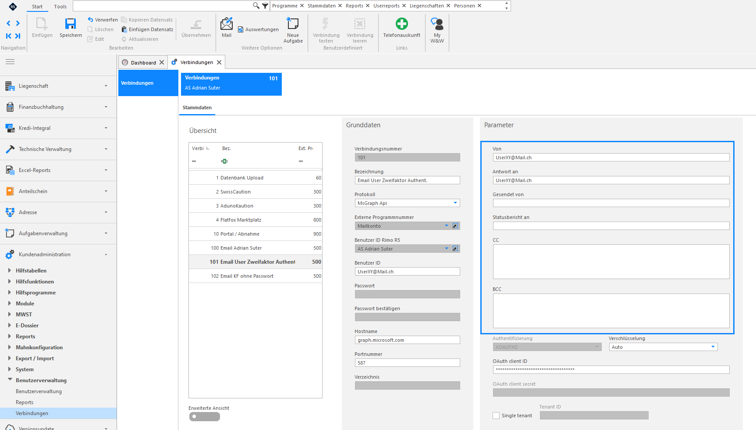This screenshot has width=756, height=430.
Task: Open Telefonauskunft link icon
Action: 401,24
